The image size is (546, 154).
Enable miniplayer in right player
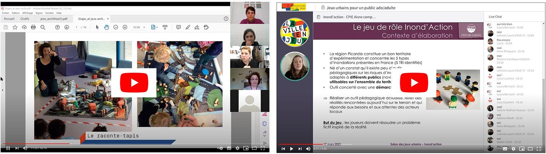522,149
